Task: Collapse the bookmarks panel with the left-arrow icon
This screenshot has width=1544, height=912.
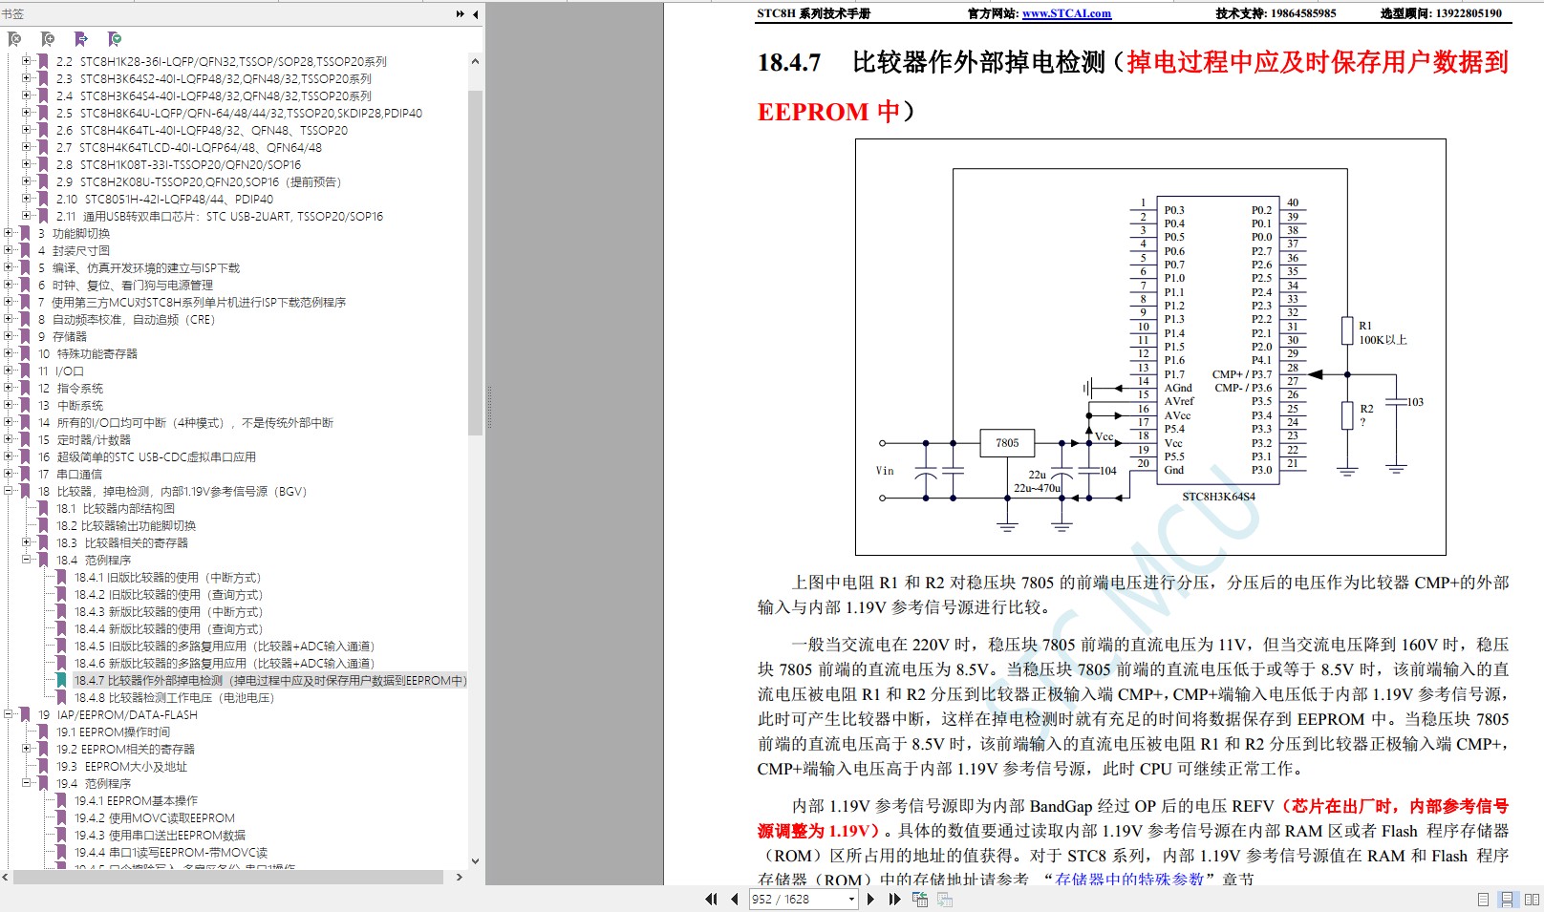Action: (x=475, y=14)
